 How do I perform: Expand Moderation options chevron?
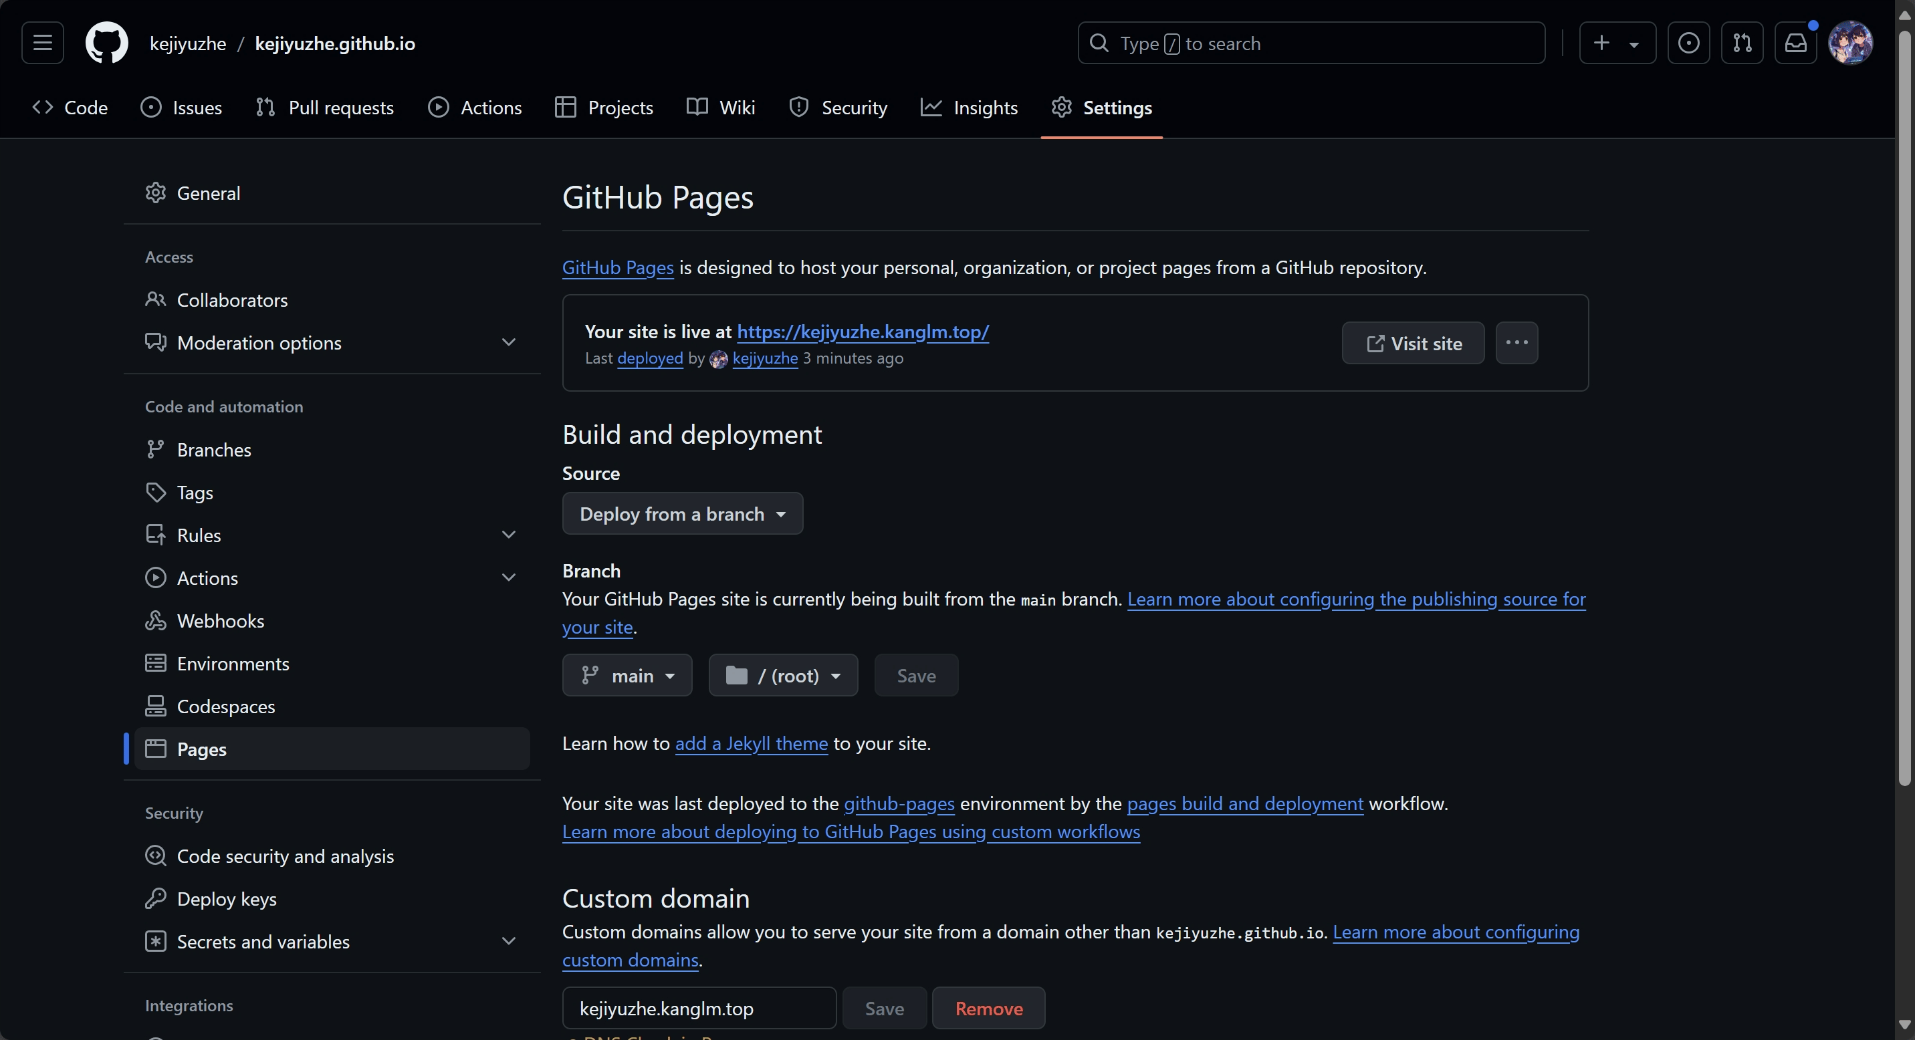(x=508, y=342)
